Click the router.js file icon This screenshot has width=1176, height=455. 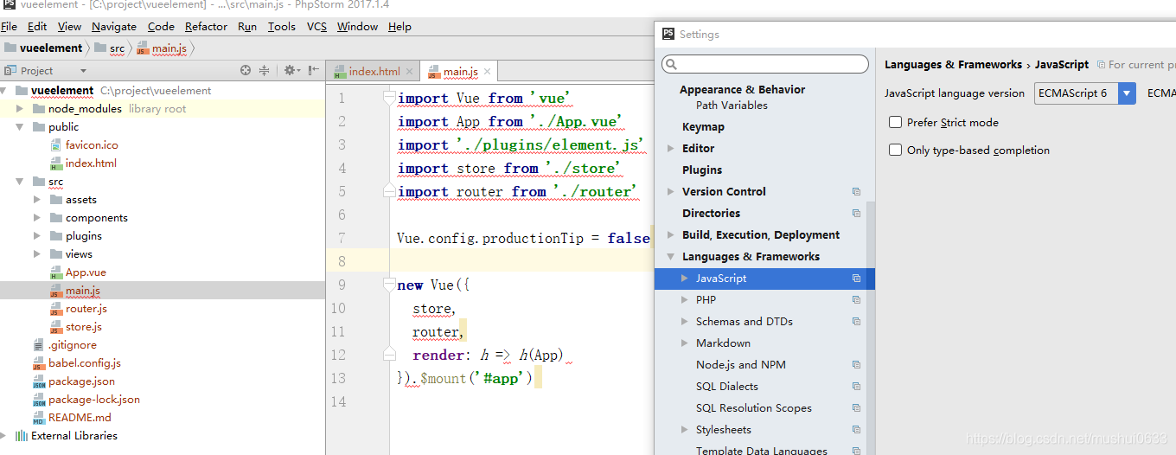[x=56, y=309]
